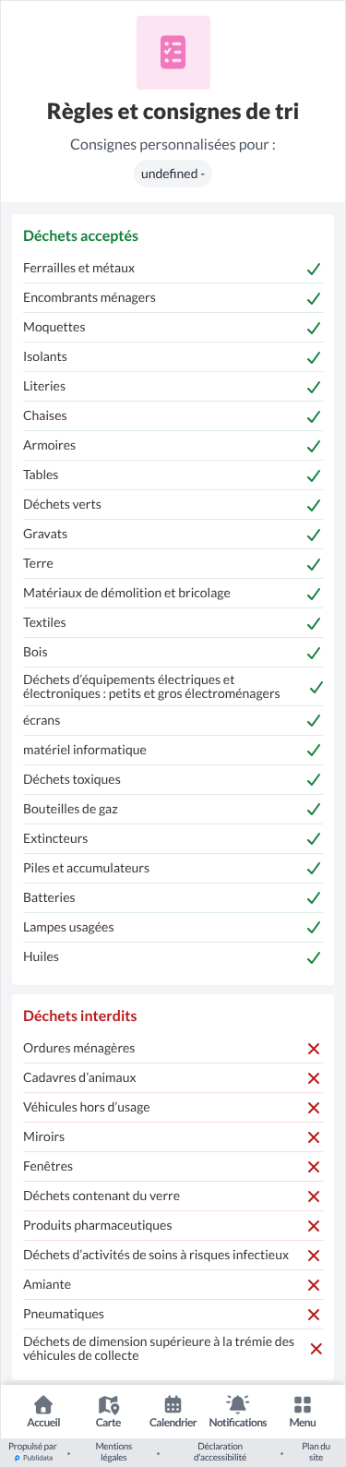Image resolution: width=346 pixels, height=1467 pixels.
Task: Click the pink checklist icon at top
Action: tap(173, 53)
